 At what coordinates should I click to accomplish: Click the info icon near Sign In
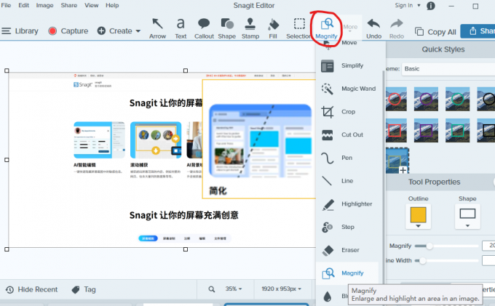pos(431,6)
